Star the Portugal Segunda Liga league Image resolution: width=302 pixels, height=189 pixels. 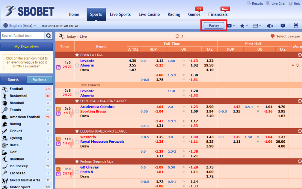point(77,161)
